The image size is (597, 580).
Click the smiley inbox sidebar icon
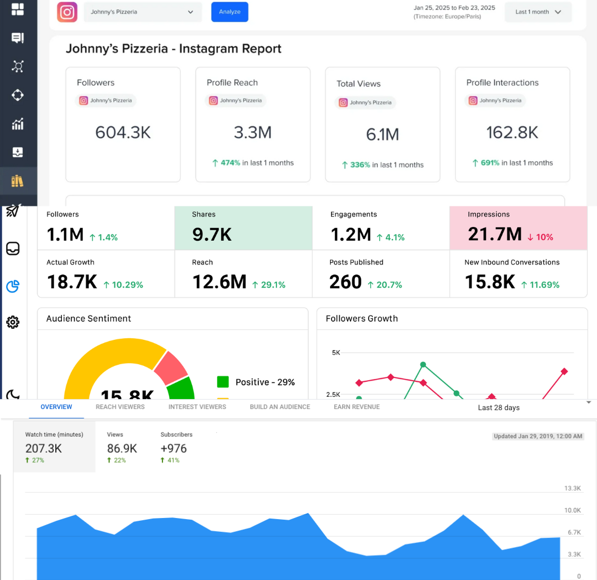pyautogui.click(x=13, y=248)
